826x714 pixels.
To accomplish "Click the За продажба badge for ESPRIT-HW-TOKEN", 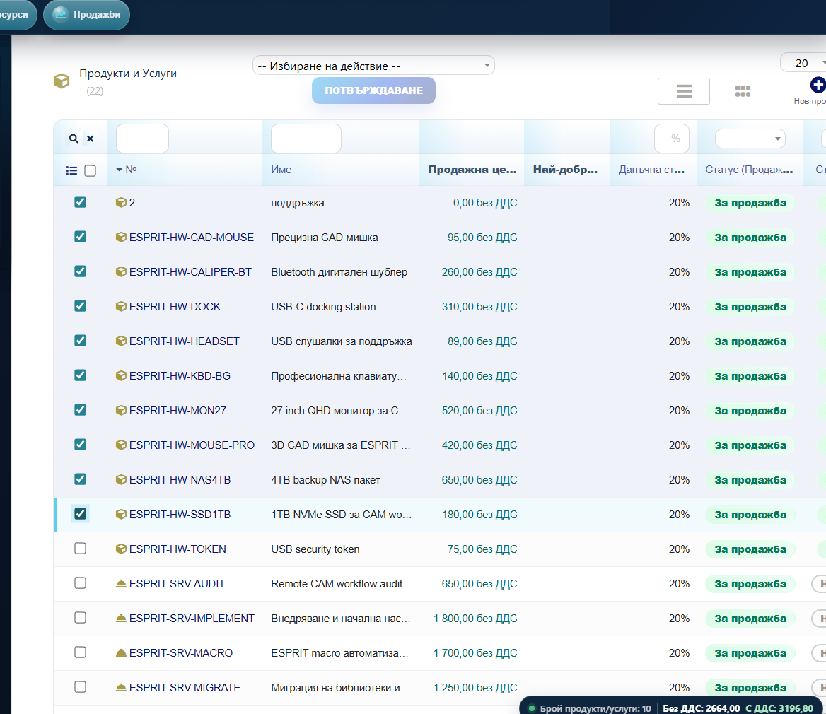I will point(750,549).
